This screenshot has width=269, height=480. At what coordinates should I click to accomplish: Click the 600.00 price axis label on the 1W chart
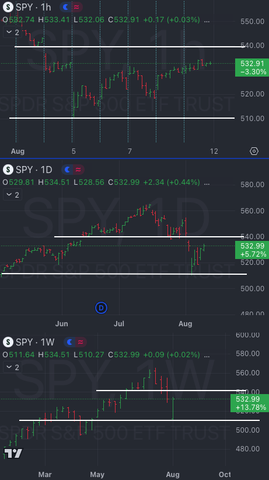coord(248,335)
